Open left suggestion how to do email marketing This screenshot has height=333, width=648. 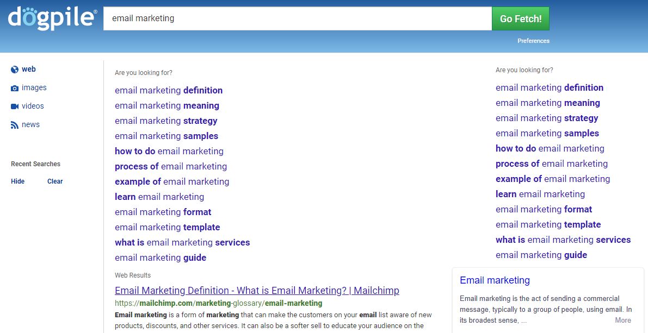click(x=169, y=152)
